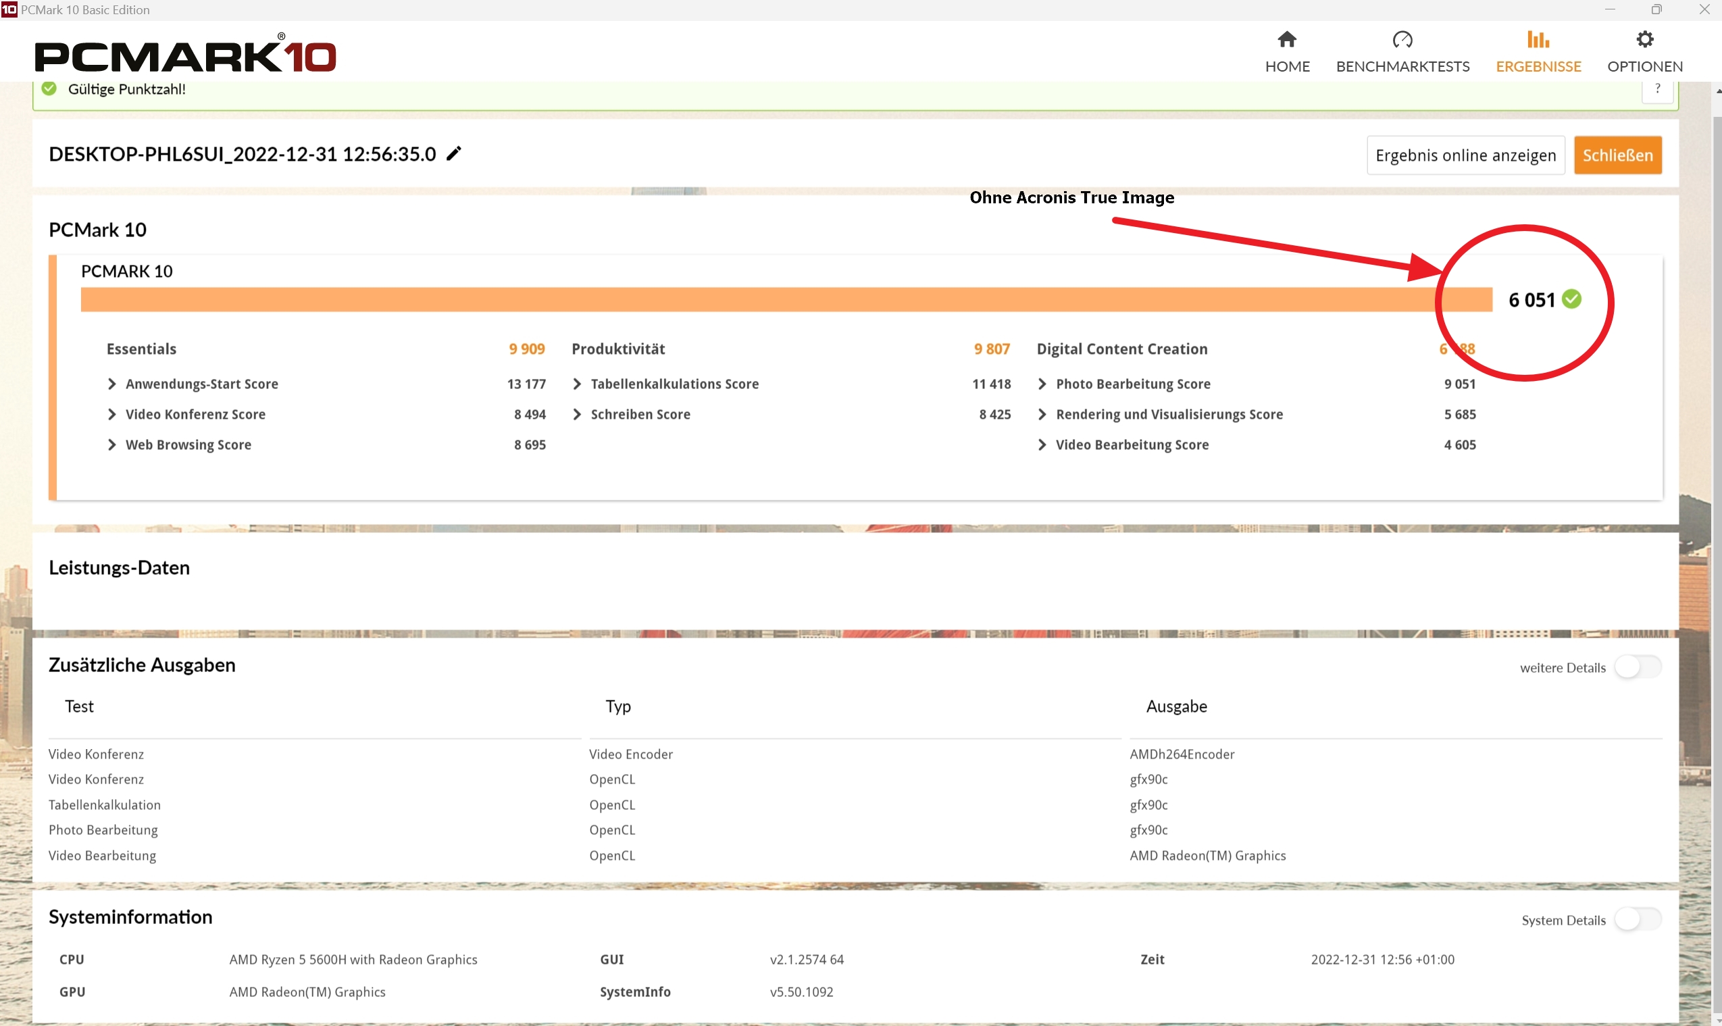Open Optionen gear icon
The height and width of the screenshot is (1026, 1722).
[1644, 39]
